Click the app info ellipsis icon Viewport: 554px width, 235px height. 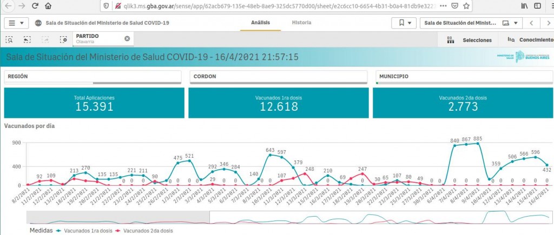coord(38,23)
